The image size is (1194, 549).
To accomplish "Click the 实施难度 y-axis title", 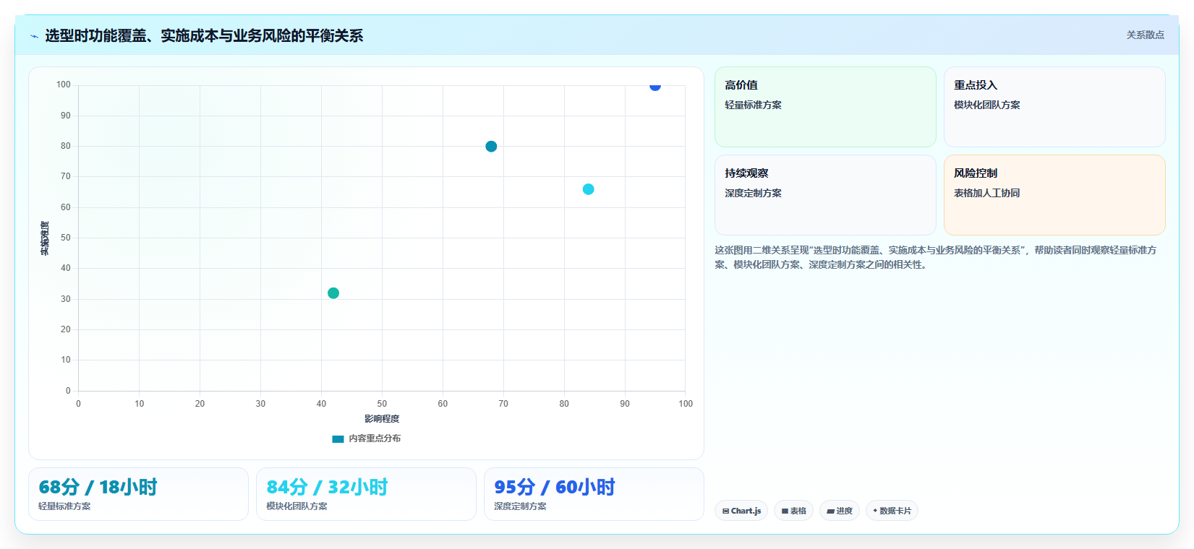I will click(45, 238).
